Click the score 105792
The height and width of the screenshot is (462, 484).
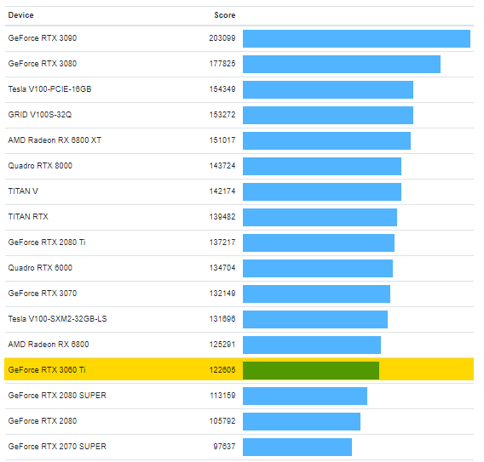tap(222, 421)
